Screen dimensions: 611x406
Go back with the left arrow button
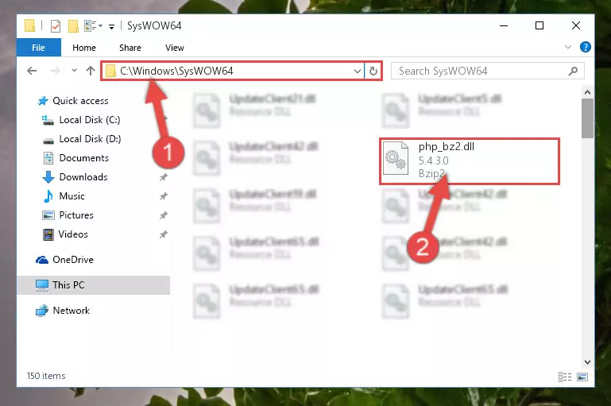[x=32, y=71]
